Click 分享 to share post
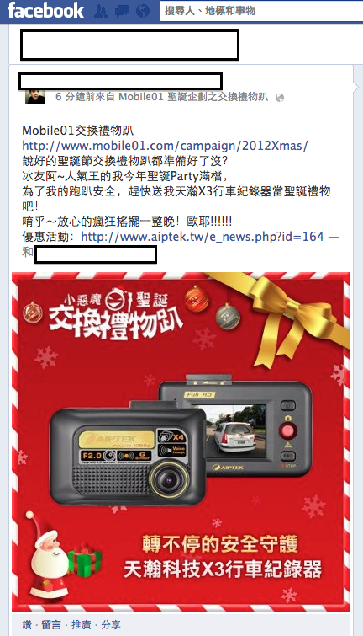 tap(111, 625)
